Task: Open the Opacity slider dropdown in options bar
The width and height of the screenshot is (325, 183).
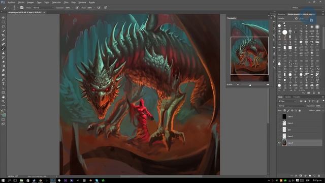Action: click(72, 8)
